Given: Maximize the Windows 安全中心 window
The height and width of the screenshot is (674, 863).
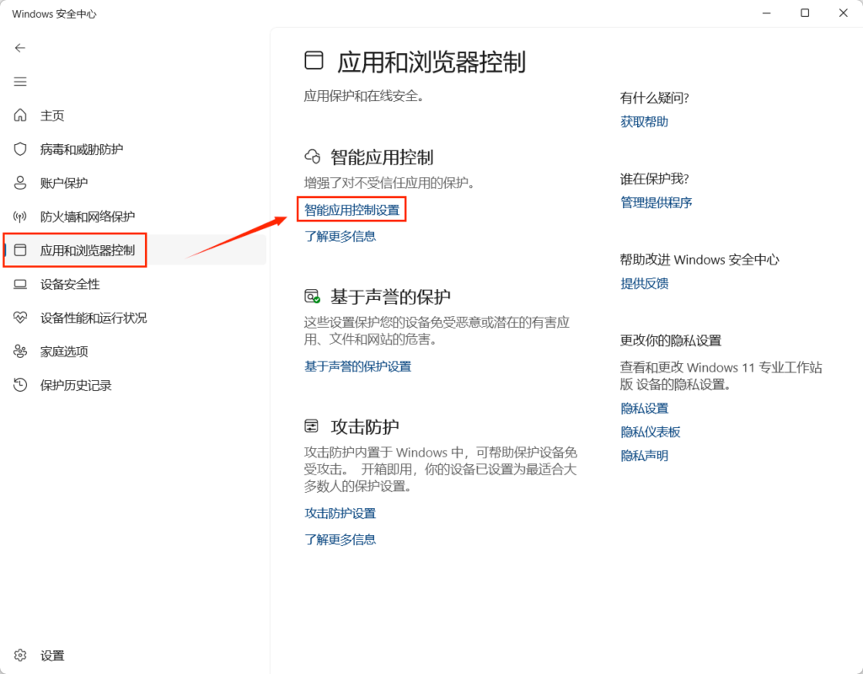Looking at the screenshot, I should pyautogui.click(x=805, y=13).
